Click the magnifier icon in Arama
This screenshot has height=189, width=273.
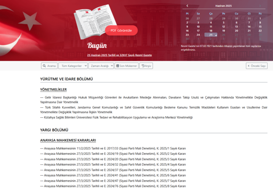coord(44,66)
